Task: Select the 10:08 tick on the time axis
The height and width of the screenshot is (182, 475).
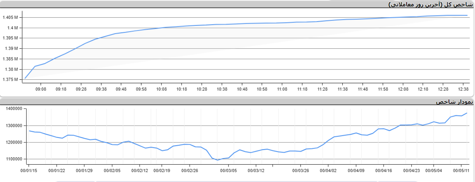Action: pyautogui.click(x=162, y=90)
